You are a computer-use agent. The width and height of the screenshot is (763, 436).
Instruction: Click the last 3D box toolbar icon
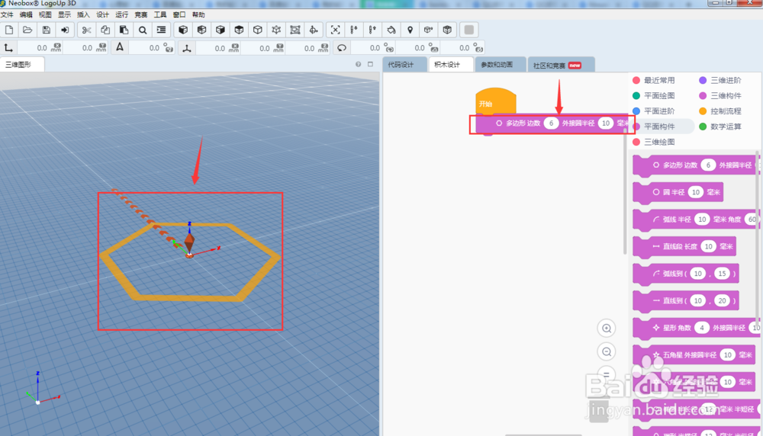coord(447,30)
